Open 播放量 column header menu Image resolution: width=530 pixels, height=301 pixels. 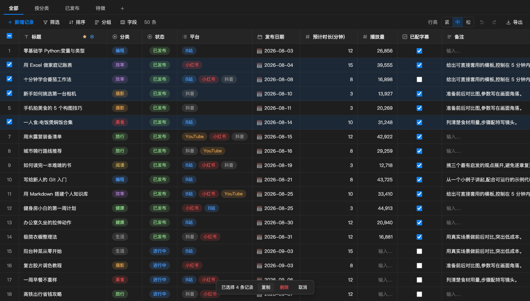click(377, 37)
